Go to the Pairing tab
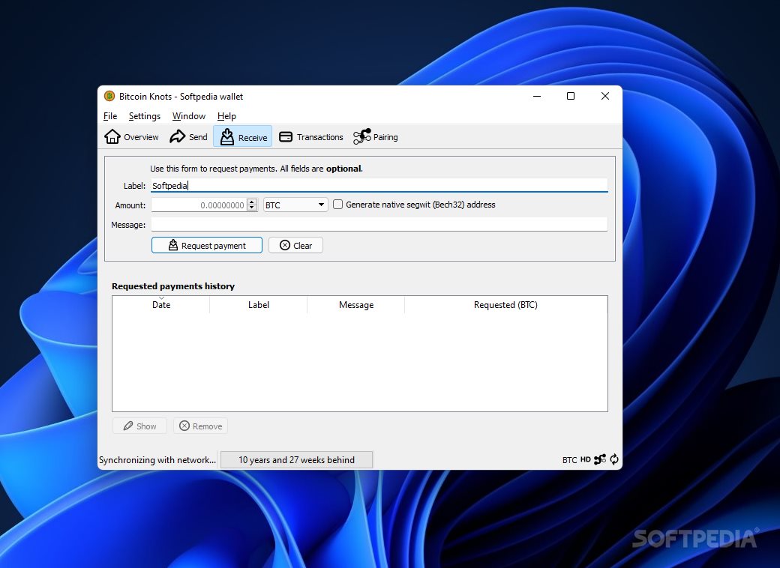The width and height of the screenshot is (780, 568). (x=375, y=136)
